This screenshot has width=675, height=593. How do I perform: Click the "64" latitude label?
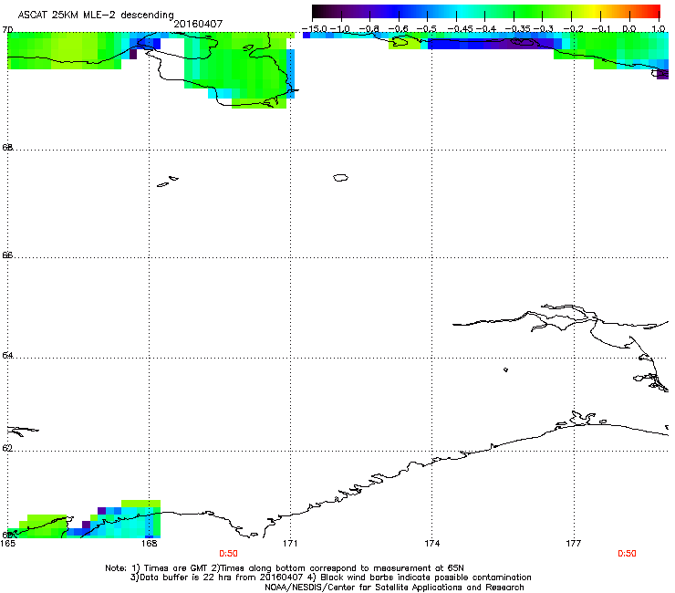click(7, 355)
